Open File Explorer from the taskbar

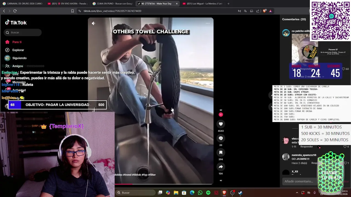(x=176, y=193)
